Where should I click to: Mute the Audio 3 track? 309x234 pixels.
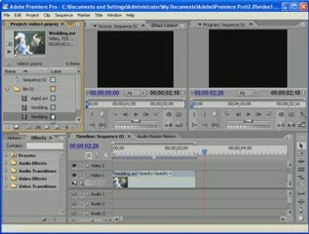coord(74,213)
